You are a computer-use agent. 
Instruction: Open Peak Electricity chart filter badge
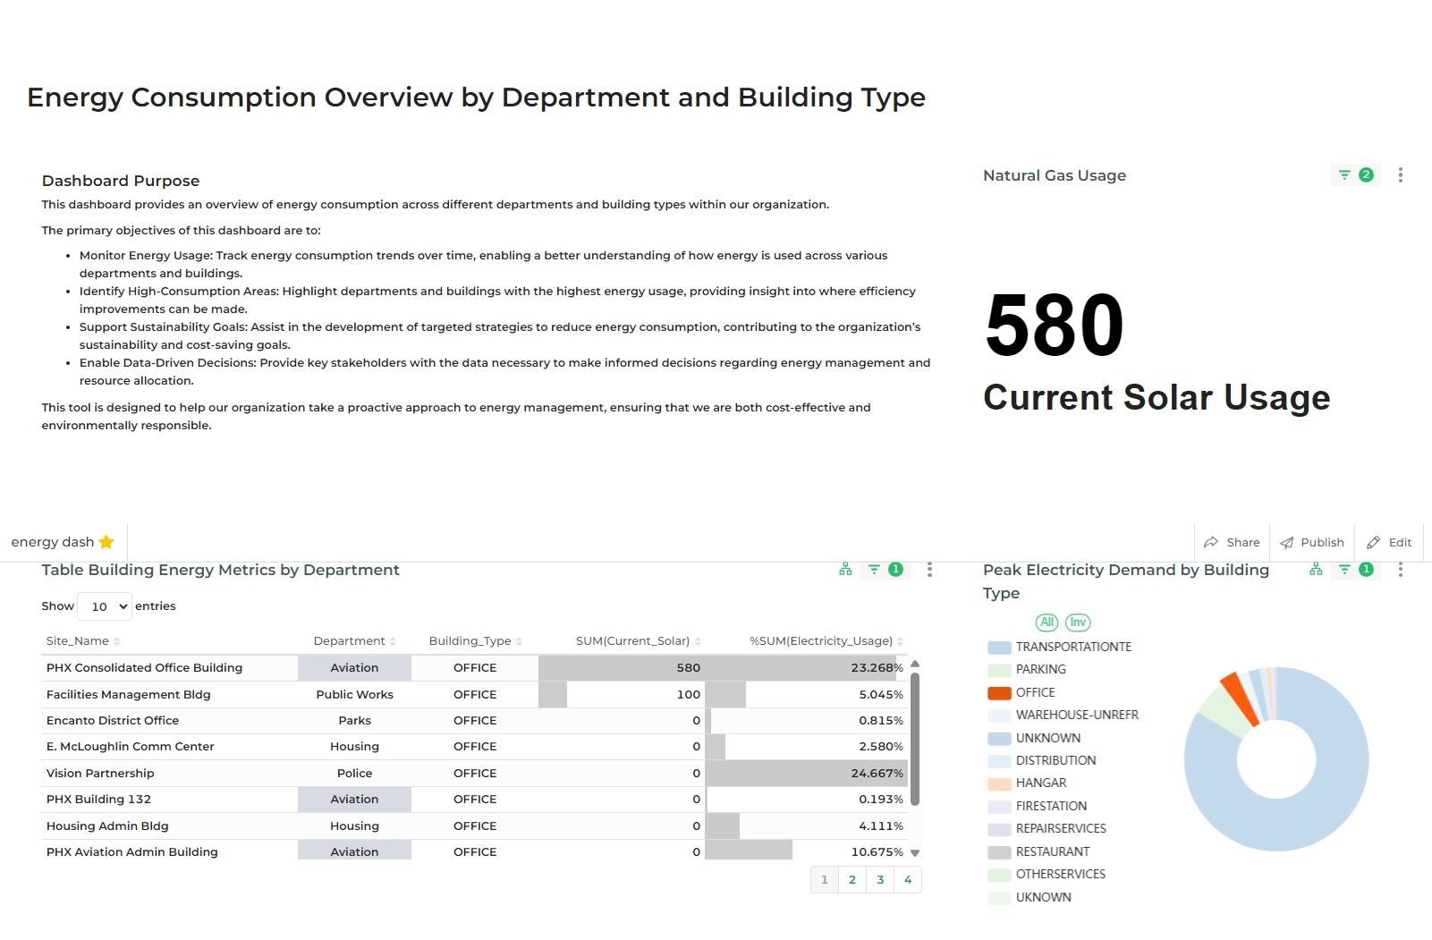pos(1356,570)
